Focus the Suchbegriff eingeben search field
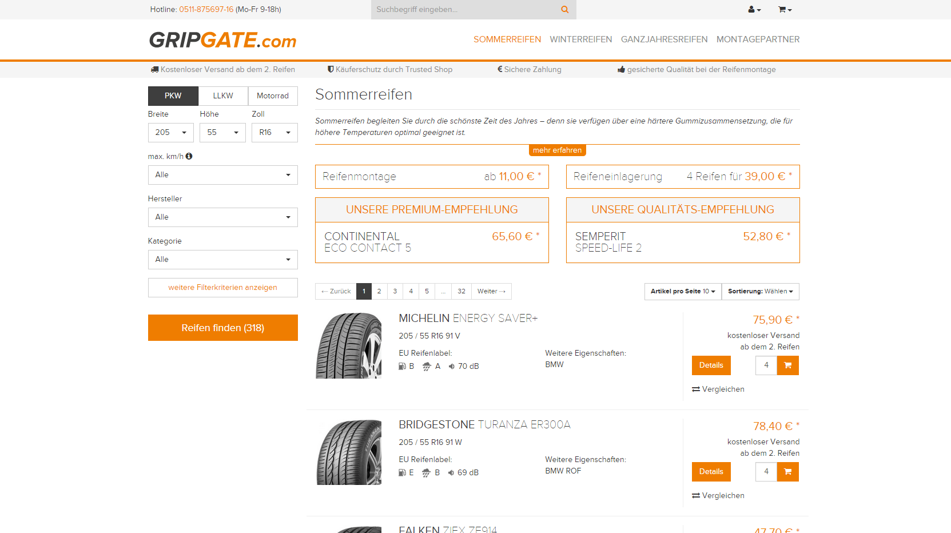The height and width of the screenshot is (533, 951). 463,10
